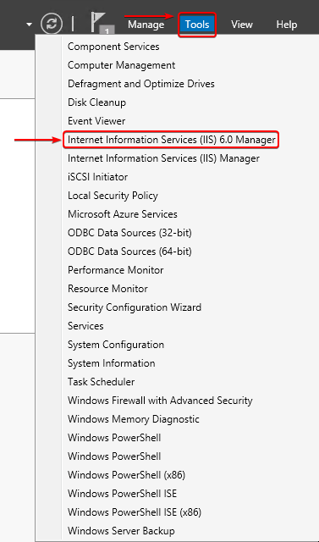Launch Component Services
Viewport: 319px width, 542px height.
113,47
